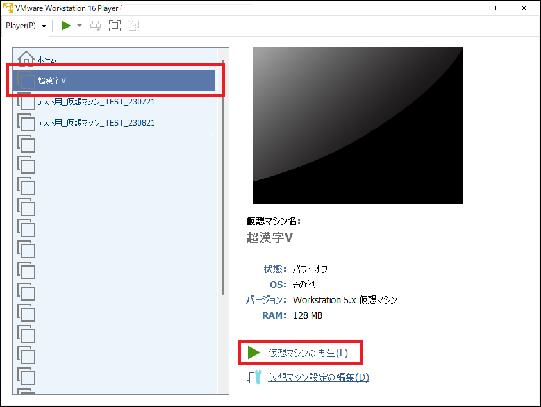Start the VM with the green play toolbar icon
The image size is (541, 407).
[x=65, y=26]
